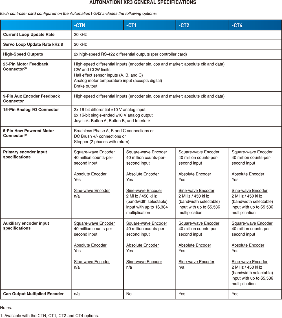Click the dark margin above the header row
The width and height of the screenshot is (282, 318).
pos(141,10)
